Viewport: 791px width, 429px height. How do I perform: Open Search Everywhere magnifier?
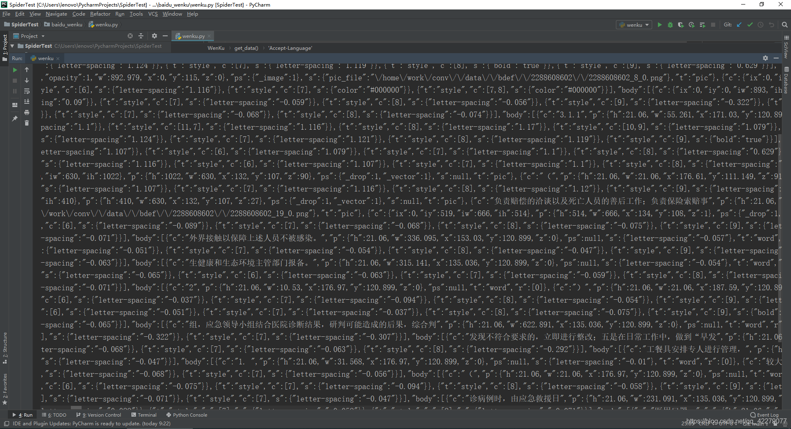(x=785, y=25)
